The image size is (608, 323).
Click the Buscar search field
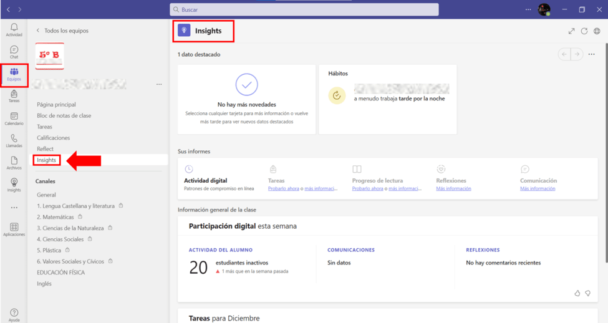(304, 9)
